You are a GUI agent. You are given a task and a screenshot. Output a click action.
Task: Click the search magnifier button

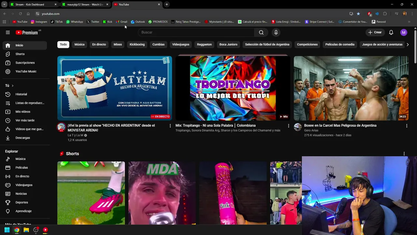pyautogui.click(x=261, y=32)
